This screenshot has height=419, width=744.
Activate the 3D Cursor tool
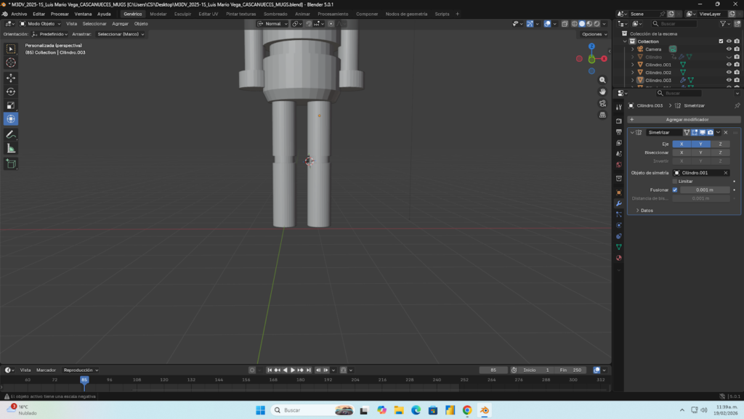point(11,62)
